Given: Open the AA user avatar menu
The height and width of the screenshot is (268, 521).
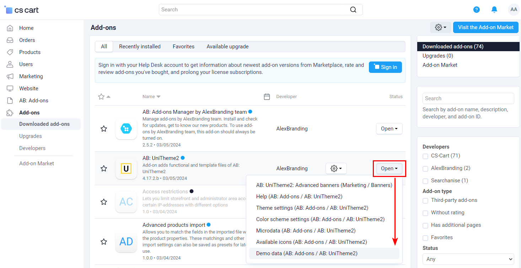Looking at the screenshot, I should point(514,10).
